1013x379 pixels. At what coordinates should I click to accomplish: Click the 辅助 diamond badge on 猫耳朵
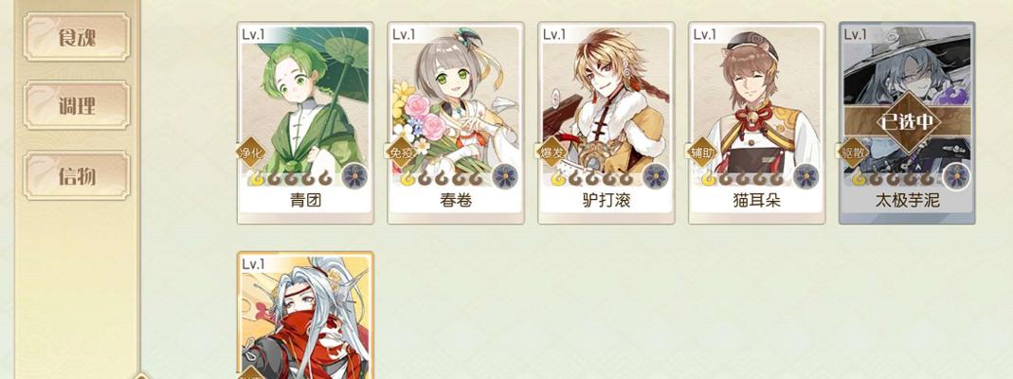coord(702,153)
